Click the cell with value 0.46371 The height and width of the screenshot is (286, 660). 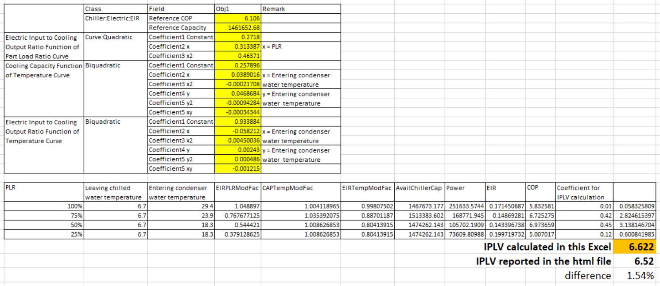coord(237,56)
